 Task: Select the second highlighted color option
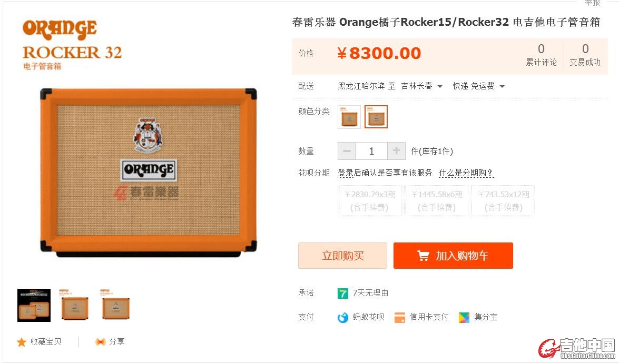(x=376, y=117)
